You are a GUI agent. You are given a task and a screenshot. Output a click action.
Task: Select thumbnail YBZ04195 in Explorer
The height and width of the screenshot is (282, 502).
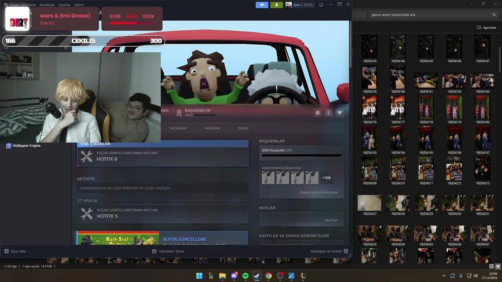[426, 140]
